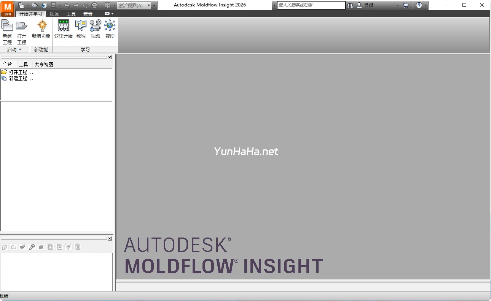Select the Tasks (任务) panel tab
491x301 pixels.
[8, 64]
